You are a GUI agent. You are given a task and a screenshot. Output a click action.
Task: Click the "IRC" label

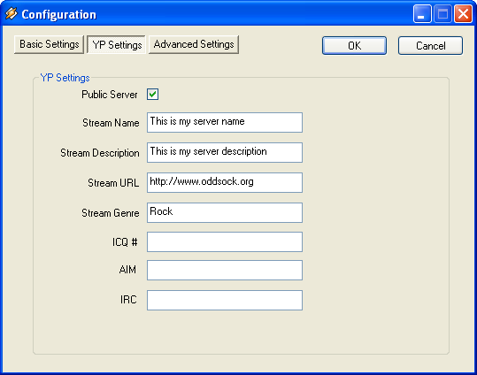click(128, 300)
